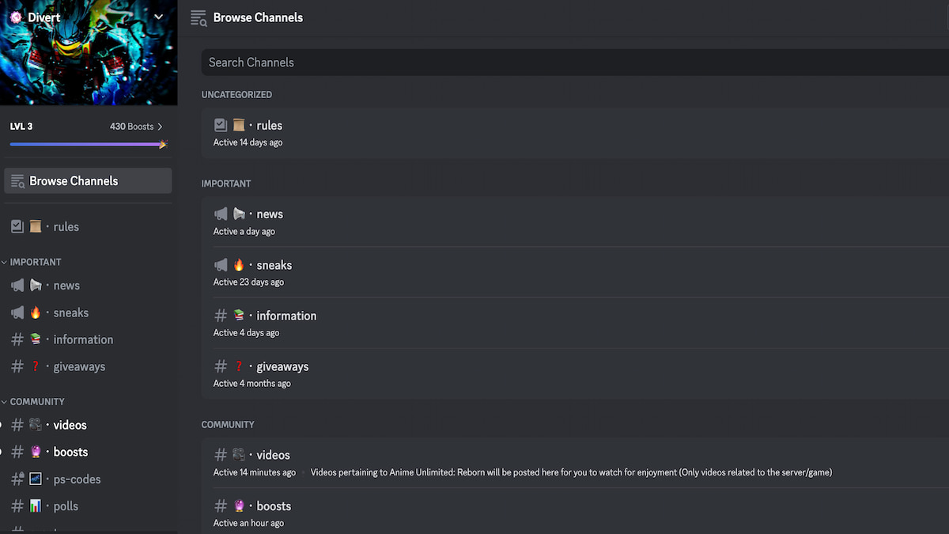949x534 pixels.
Task: Click the Browse Channels icon in the header
Action: pos(197,17)
